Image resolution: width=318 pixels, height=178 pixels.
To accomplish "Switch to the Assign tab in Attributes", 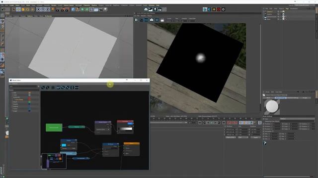I will 305,98.
